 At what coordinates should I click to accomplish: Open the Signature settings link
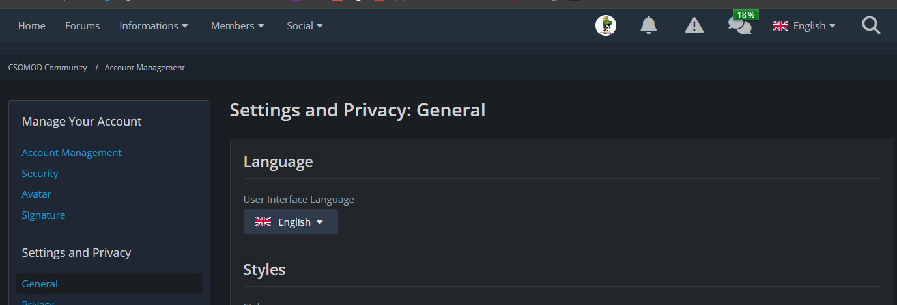click(44, 215)
